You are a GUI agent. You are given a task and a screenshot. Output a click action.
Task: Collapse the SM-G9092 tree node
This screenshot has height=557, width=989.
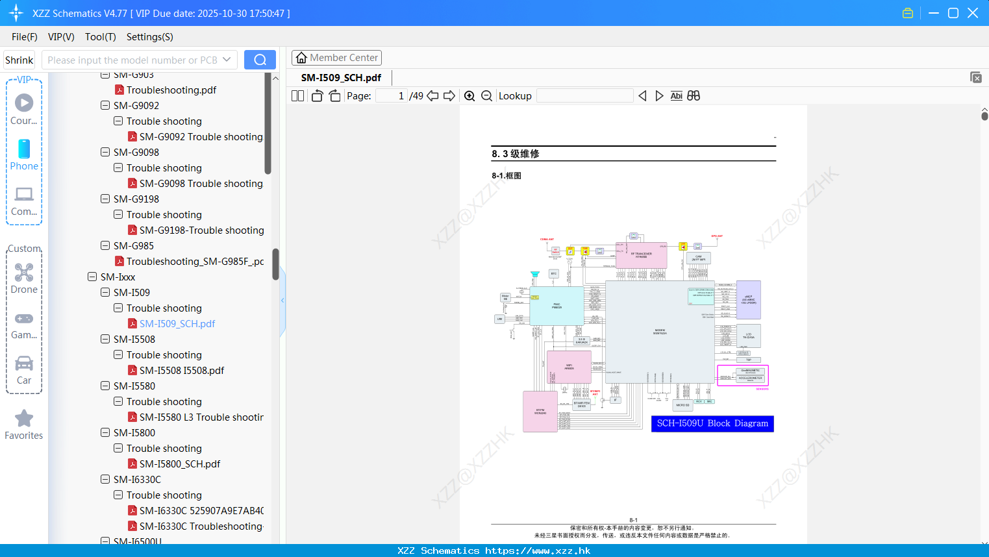pos(105,105)
